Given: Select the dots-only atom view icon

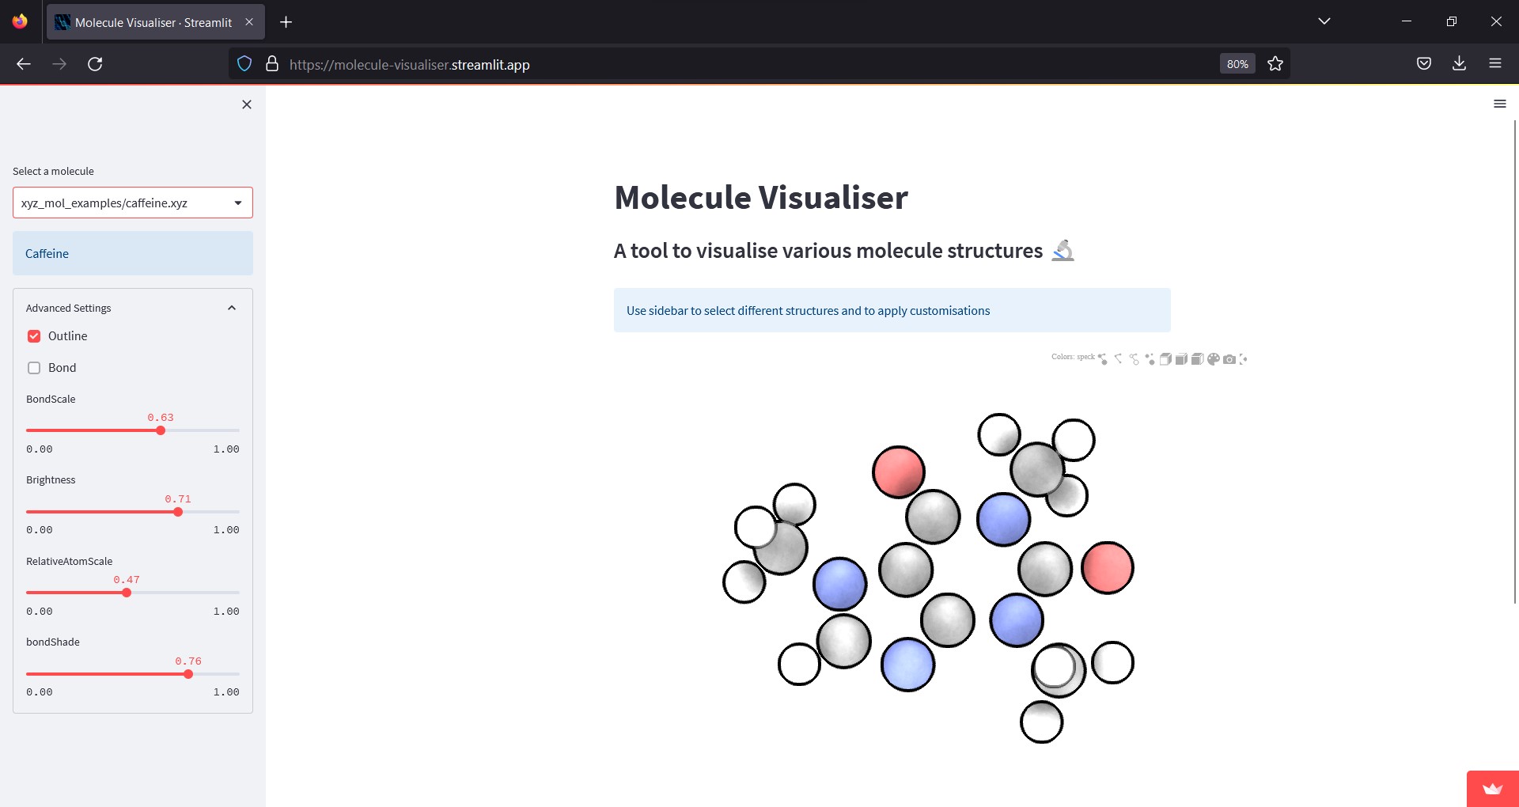Looking at the screenshot, I should pyautogui.click(x=1150, y=359).
